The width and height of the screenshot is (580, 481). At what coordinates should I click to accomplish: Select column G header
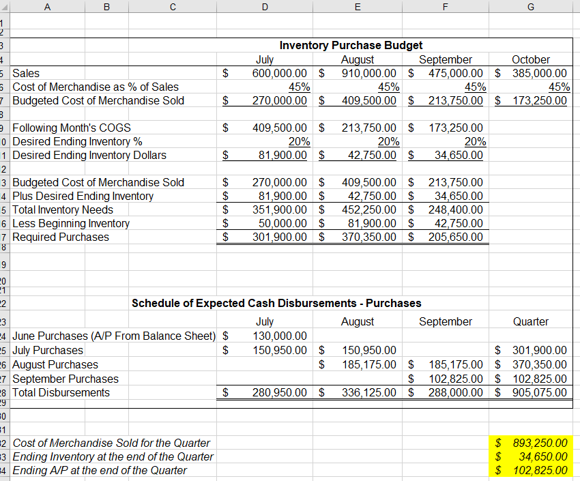click(x=531, y=6)
